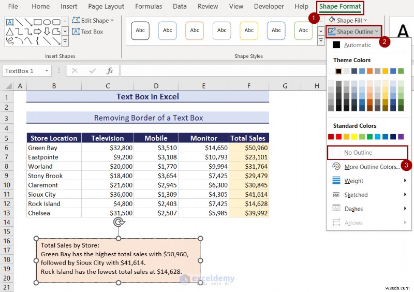Choose the standard yellow color swatch

click(354, 137)
